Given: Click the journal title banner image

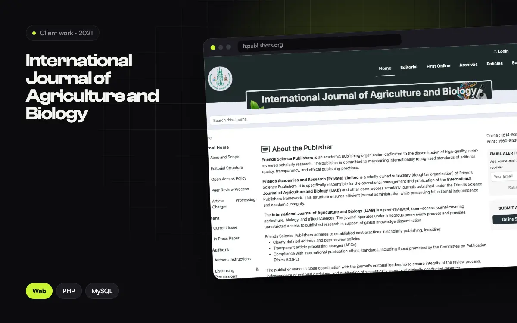Looking at the screenshot, I should click(x=369, y=95).
